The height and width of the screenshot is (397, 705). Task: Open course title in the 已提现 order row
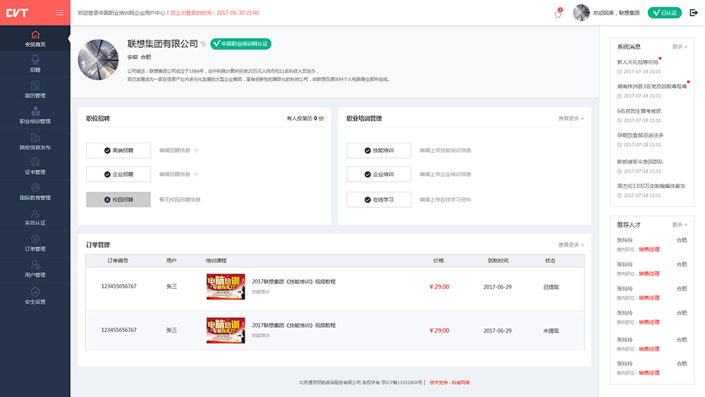(293, 281)
